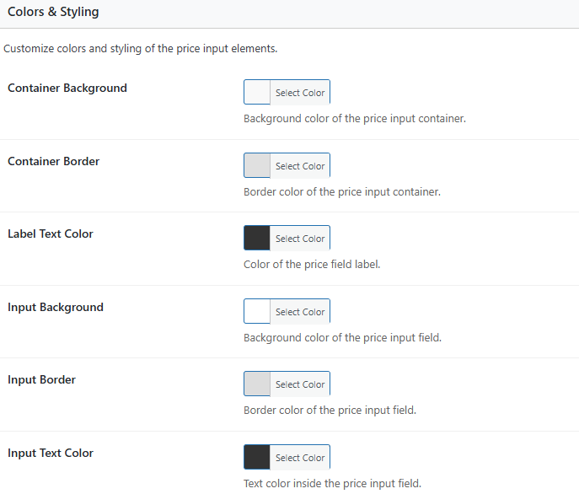Click Select Color for Input Text Color

(299, 458)
